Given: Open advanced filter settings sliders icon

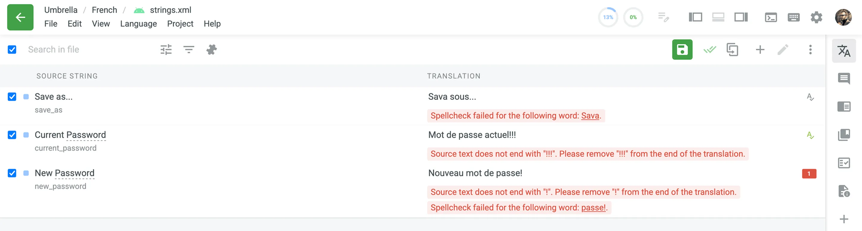Looking at the screenshot, I should [166, 50].
